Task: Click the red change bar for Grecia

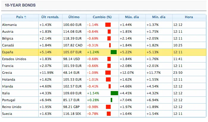Action: pyautogui.click(x=108, y=73)
